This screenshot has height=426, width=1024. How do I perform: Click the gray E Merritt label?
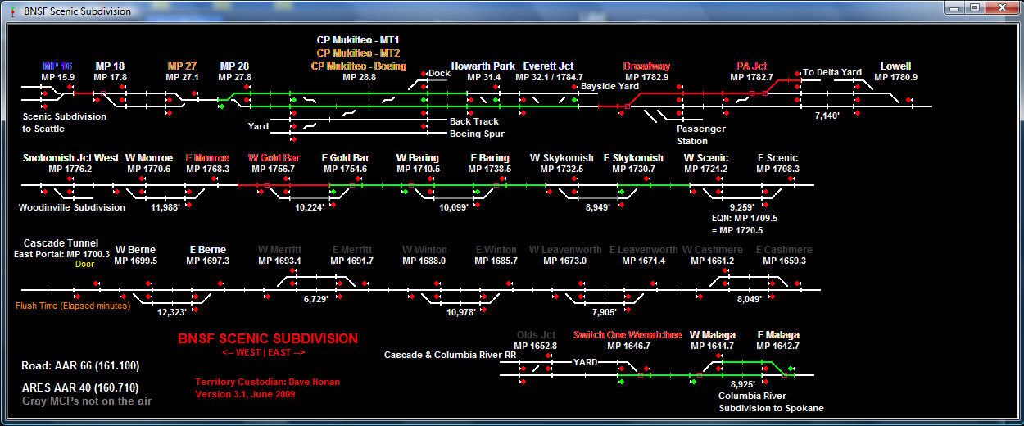tap(352, 250)
